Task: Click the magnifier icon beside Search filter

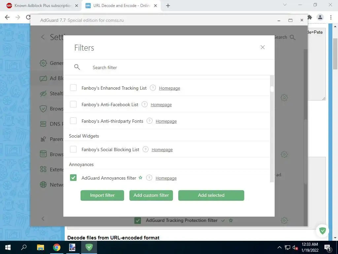Action: point(77,67)
